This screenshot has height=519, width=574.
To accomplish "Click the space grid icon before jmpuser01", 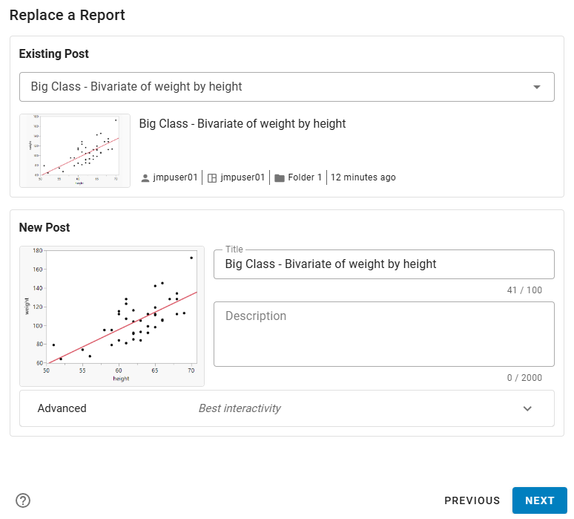I will pyautogui.click(x=212, y=178).
